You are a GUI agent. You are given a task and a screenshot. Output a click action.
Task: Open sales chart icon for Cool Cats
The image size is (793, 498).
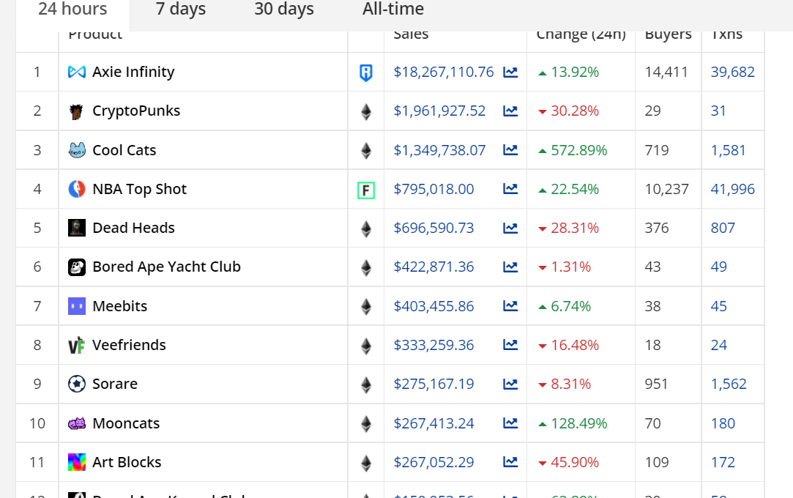click(x=510, y=150)
